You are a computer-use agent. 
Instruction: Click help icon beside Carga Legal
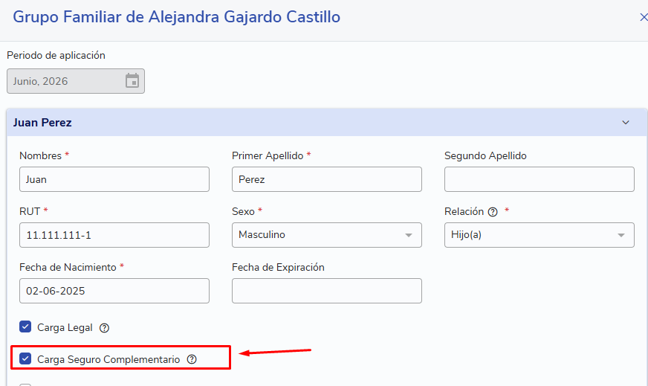coord(104,328)
